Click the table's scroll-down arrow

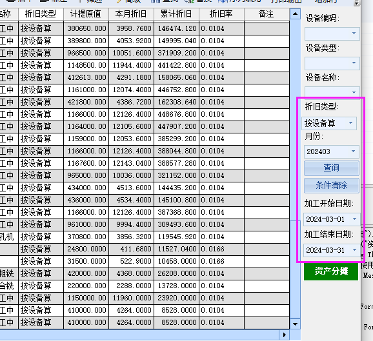[295, 324]
